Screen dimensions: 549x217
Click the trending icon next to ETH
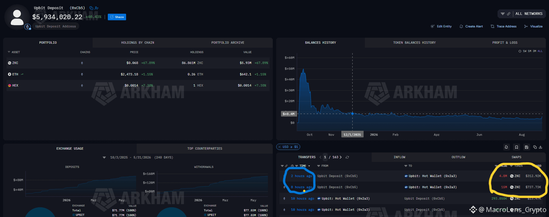coord(22,74)
